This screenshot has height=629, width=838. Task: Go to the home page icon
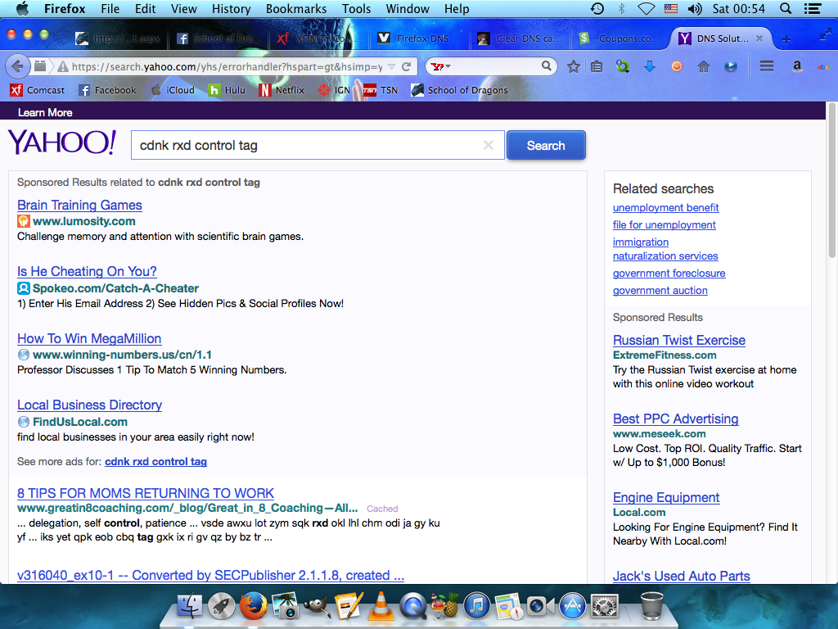[x=704, y=67]
